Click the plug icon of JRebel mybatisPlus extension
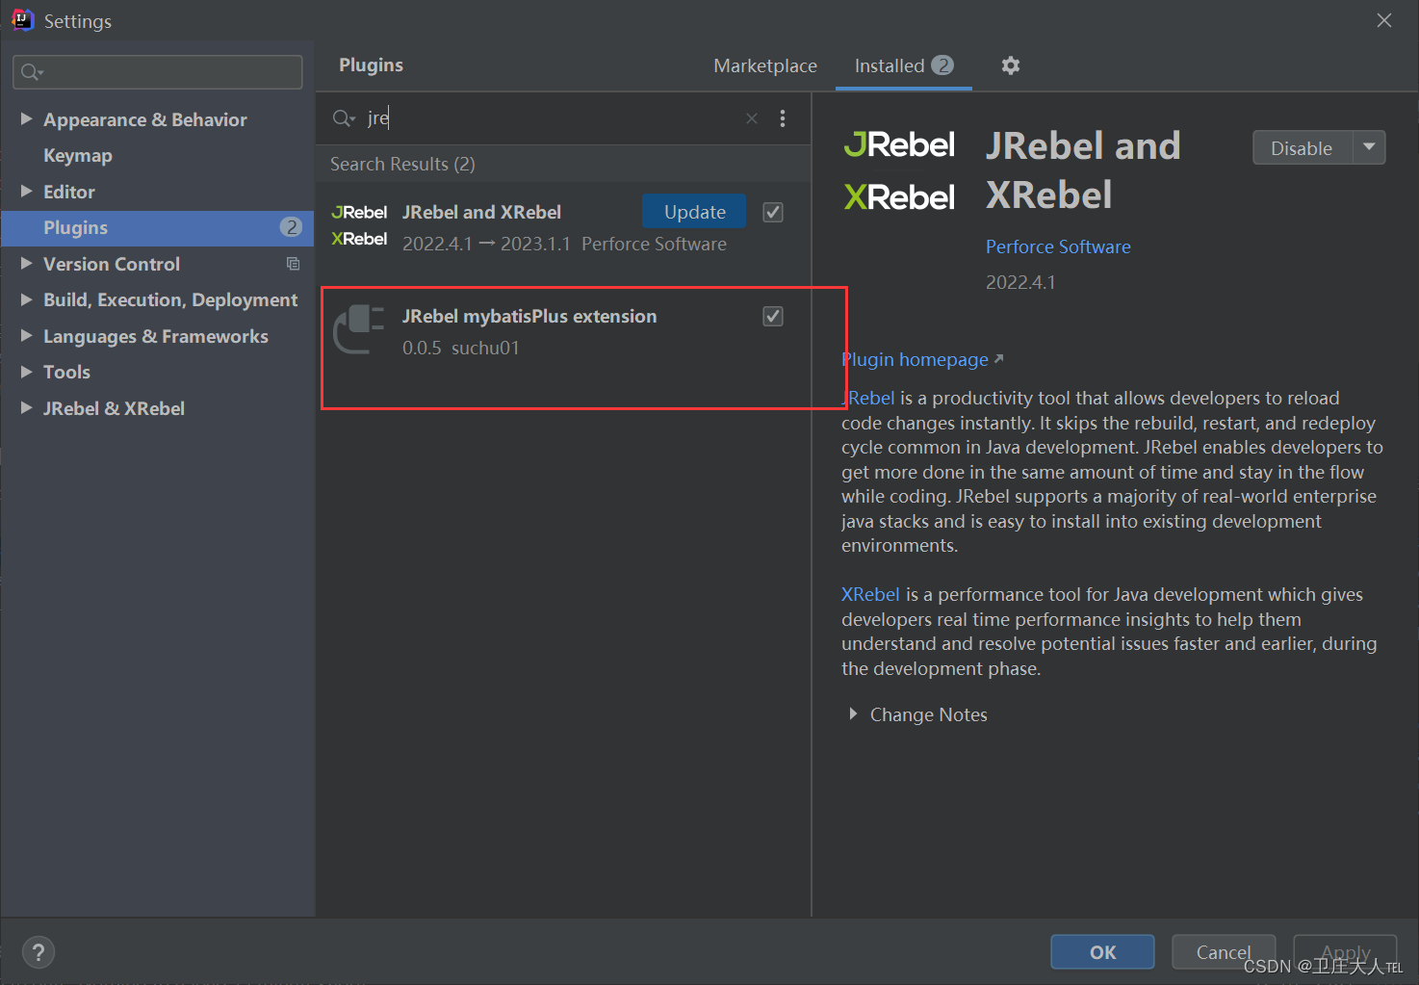Screen dimensions: 1419x985 pos(358,329)
